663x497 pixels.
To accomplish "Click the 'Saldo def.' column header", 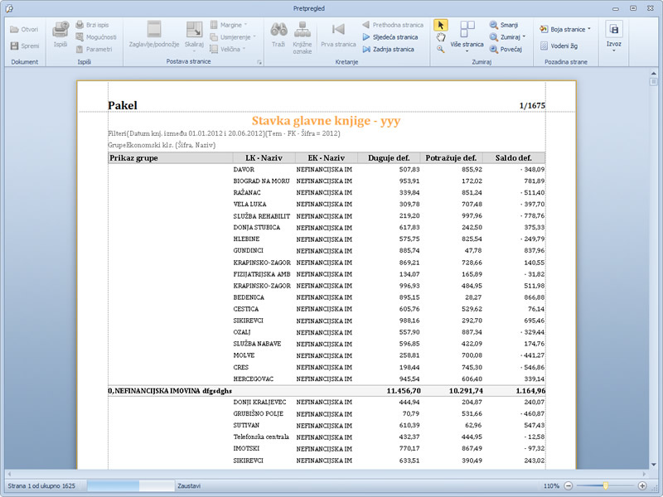I will click(514, 158).
